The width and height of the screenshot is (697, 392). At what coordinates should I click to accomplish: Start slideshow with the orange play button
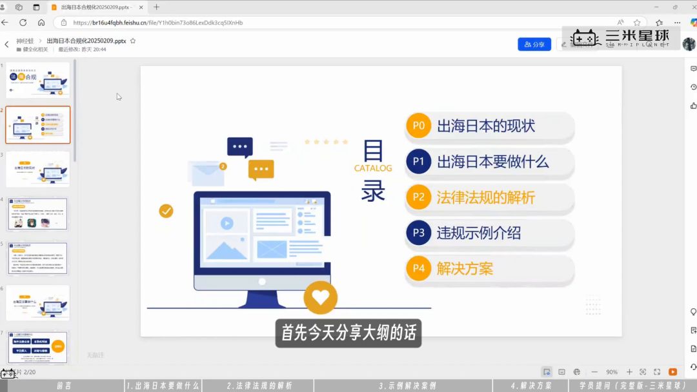click(x=672, y=372)
